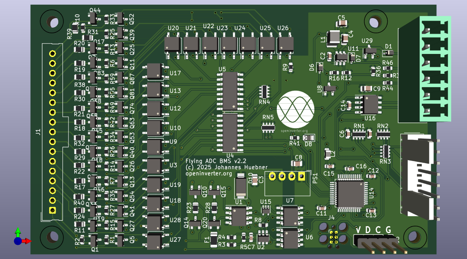Click the "(c) 2025 Johannes Huebner" text
Image resolution: width=467 pixels, height=259 pixels.
(226, 167)
